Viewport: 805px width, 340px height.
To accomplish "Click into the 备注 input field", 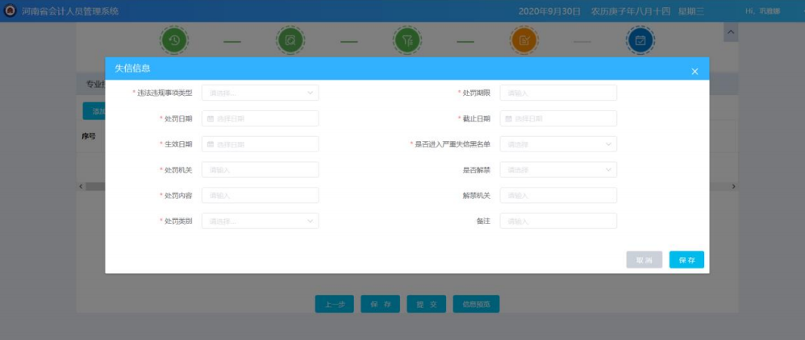I will pos(558,221).
